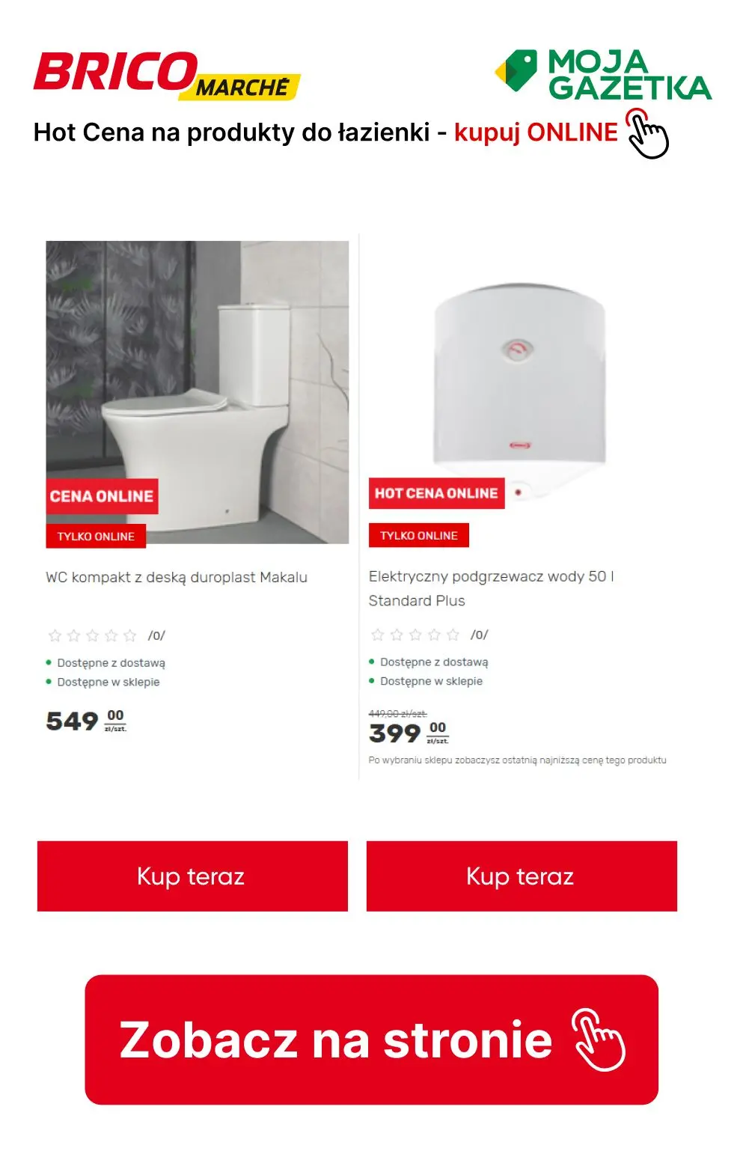The width and height of the screenshot is (746, 1160).
Task: Click Kup teraz under water heater
Action: click(x=522, y=876)
